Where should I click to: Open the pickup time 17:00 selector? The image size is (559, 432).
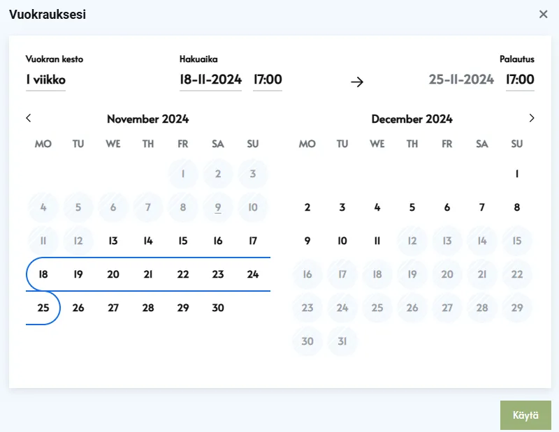(x=268, y=80)
